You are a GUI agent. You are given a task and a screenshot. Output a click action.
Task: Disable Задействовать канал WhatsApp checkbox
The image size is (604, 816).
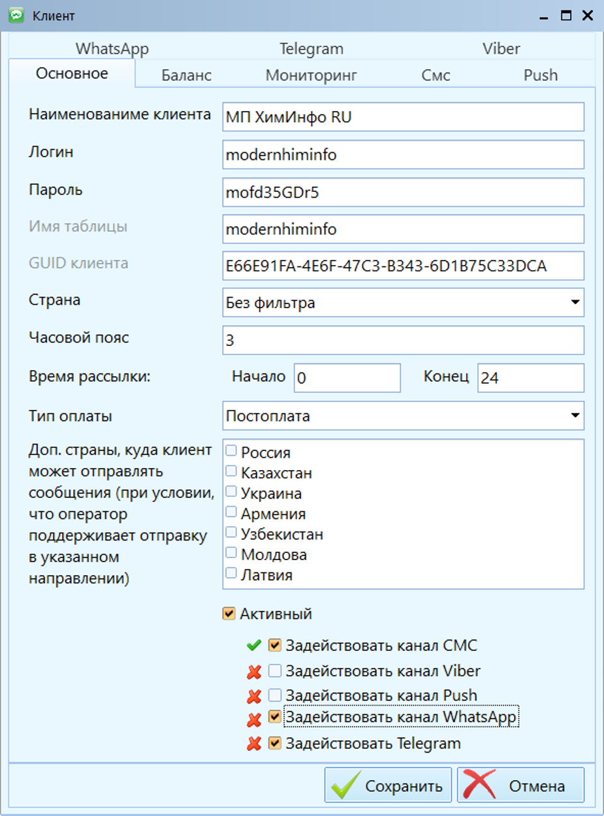(274, 717)
